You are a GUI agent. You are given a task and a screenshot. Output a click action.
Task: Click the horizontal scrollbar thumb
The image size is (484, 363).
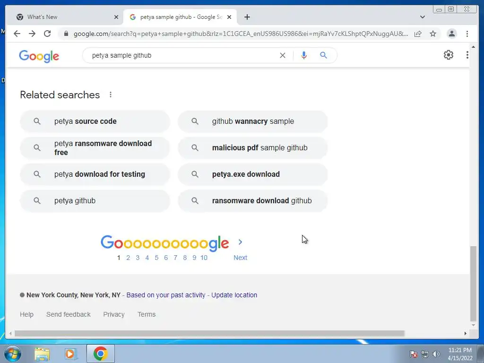point(209,333)
